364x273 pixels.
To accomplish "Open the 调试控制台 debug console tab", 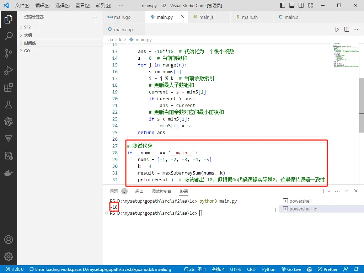I will tap(162, 191).
